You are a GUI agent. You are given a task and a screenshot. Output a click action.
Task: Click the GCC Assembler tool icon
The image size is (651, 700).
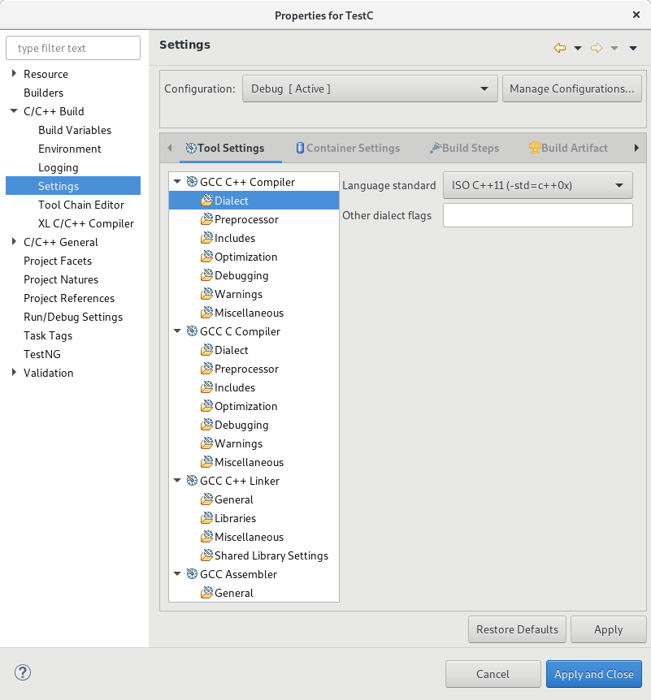point(192,574)
